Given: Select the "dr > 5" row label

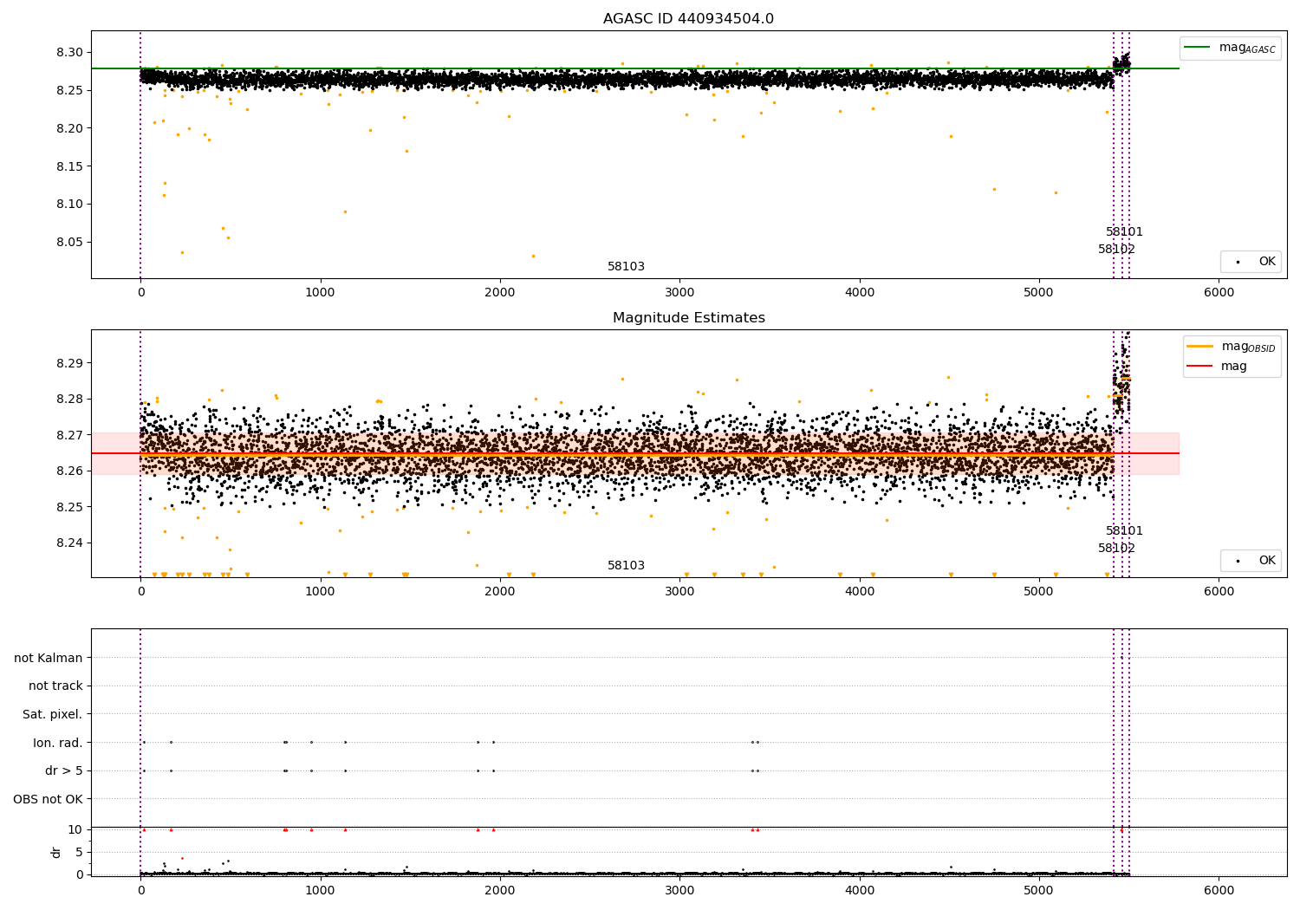Looking at the screenshot, I should coord(64,771).
